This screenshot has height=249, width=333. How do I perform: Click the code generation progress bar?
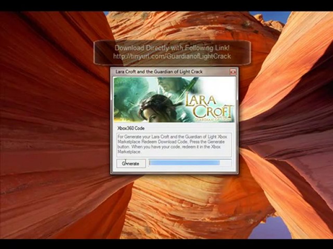coord(190,163)
